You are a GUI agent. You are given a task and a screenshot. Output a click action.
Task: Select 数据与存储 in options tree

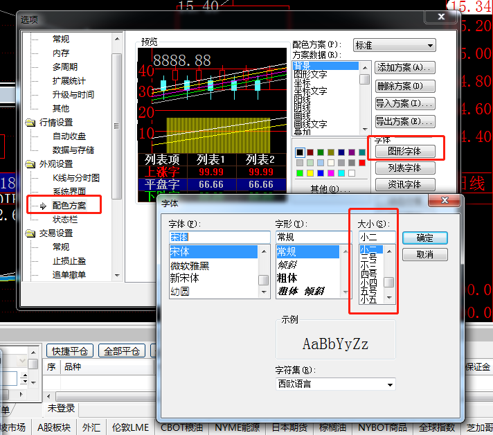(x=73, y=150)
